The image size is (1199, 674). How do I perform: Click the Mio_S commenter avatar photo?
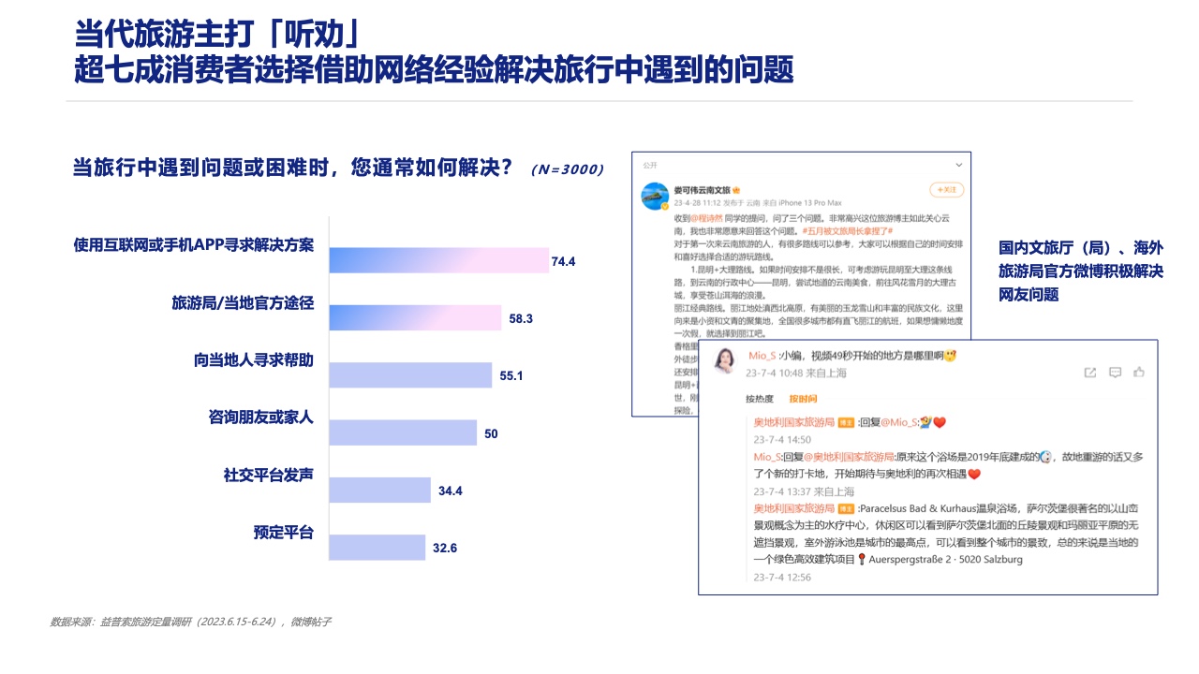coord(724,361)
